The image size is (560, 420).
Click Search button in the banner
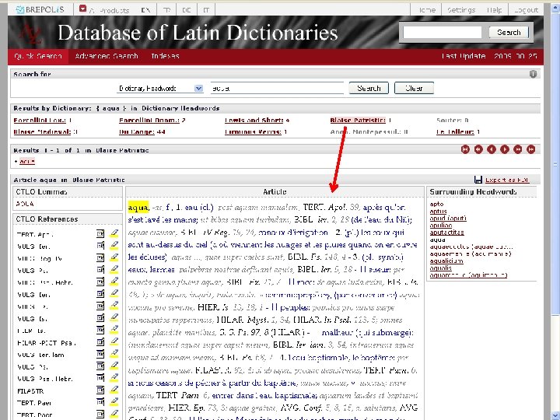[x=509, y=33]
